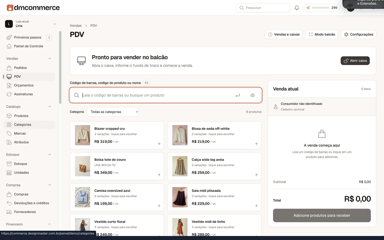Click the notifications bell icon
This screenshot has width=384, height=240.
(297, 8)
